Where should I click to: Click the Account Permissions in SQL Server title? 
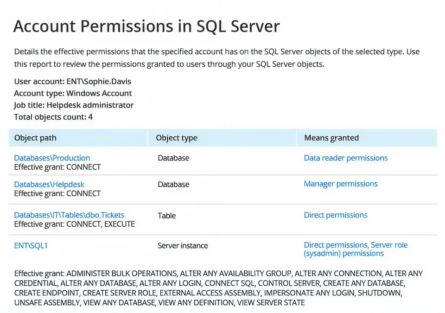[146, 26]
